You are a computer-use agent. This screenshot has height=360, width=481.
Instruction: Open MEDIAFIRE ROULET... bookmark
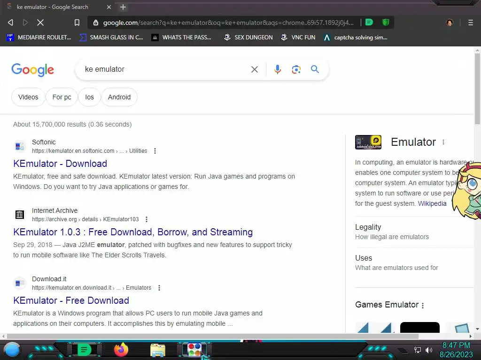[39, 37]
